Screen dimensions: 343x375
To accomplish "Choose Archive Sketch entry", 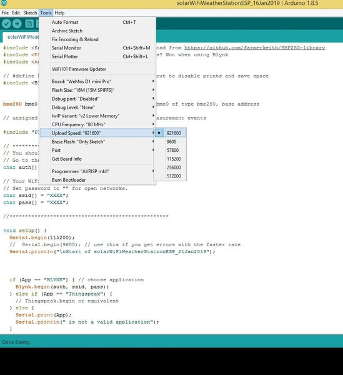I will point(97,31).
